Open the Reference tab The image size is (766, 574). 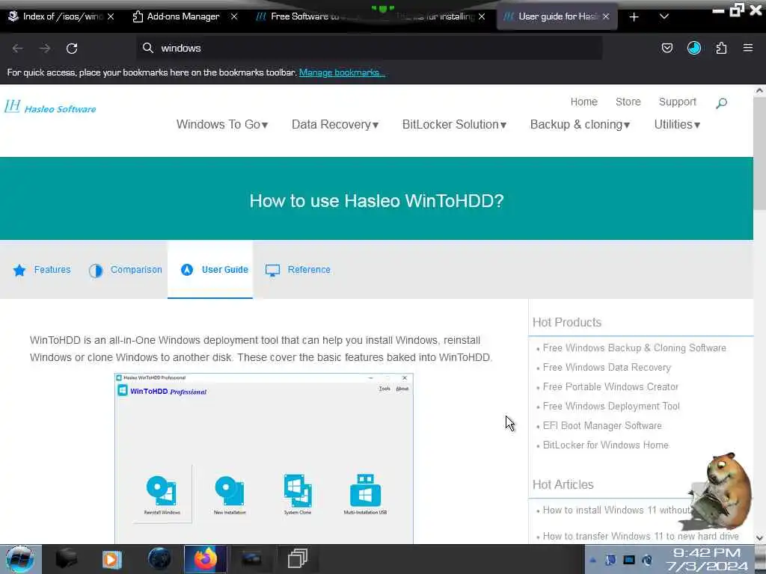coord(298,269)
